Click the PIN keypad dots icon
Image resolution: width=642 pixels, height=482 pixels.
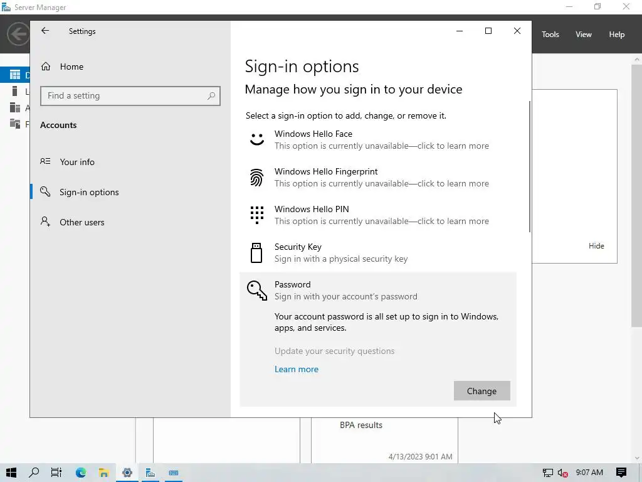click(256, 215)
